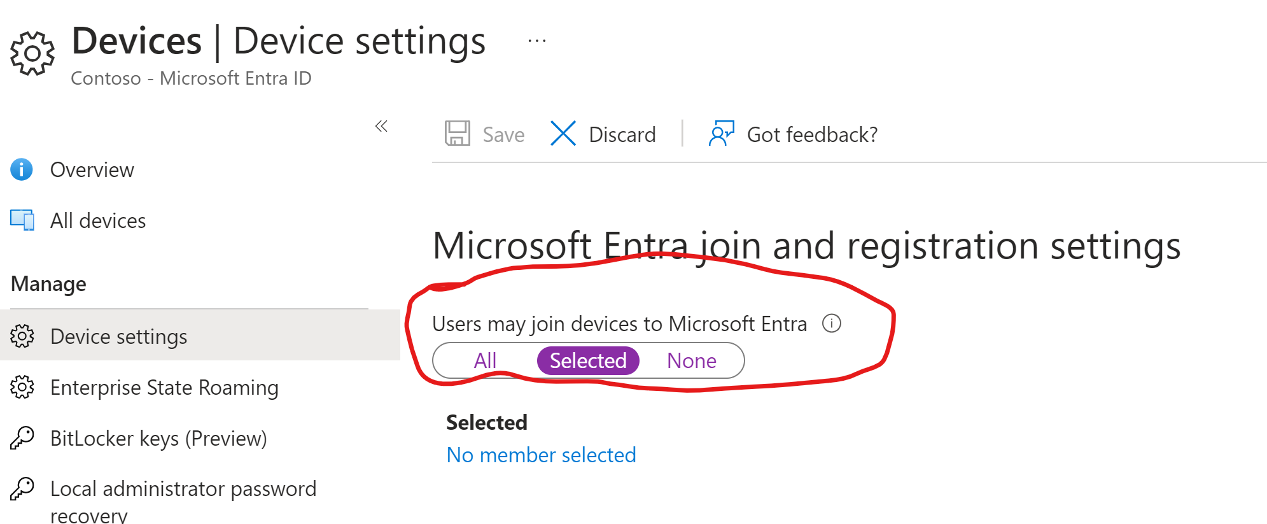This screenshot has height=524, width=1267.
Task: Click Contoso - Microsoft Entra ID subtitle
Action: click(191, 78)
